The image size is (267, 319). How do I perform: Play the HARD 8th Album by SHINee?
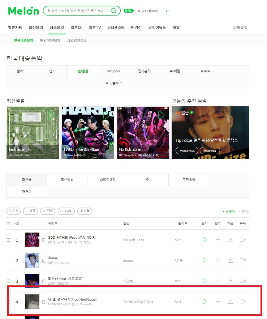pos(106,115)
